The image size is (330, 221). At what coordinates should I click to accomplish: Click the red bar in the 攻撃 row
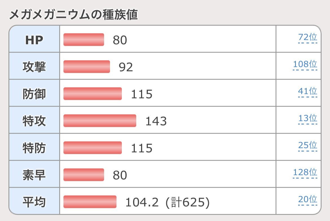click(x=87, y=67)
